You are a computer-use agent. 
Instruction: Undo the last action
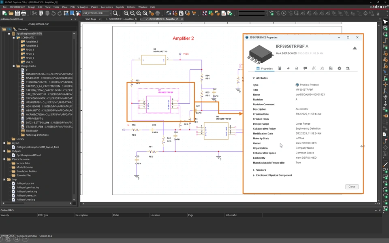53,13
